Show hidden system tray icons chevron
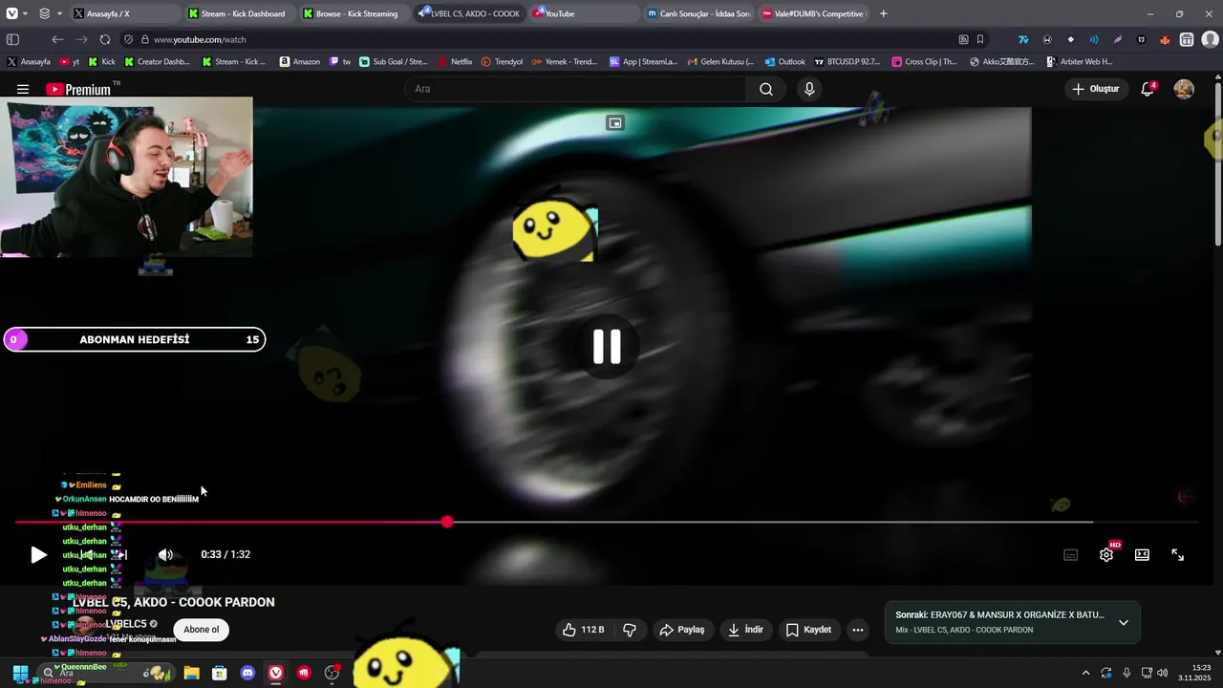 (x=1085, y=673)
